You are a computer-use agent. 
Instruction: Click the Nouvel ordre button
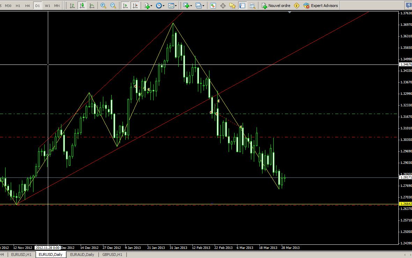click(276, 6)
